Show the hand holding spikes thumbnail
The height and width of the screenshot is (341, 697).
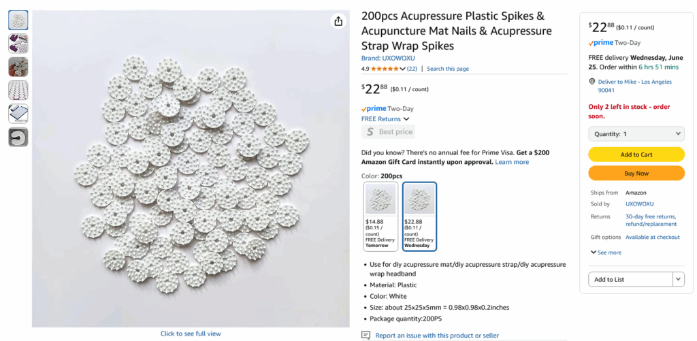click(18, 67)
